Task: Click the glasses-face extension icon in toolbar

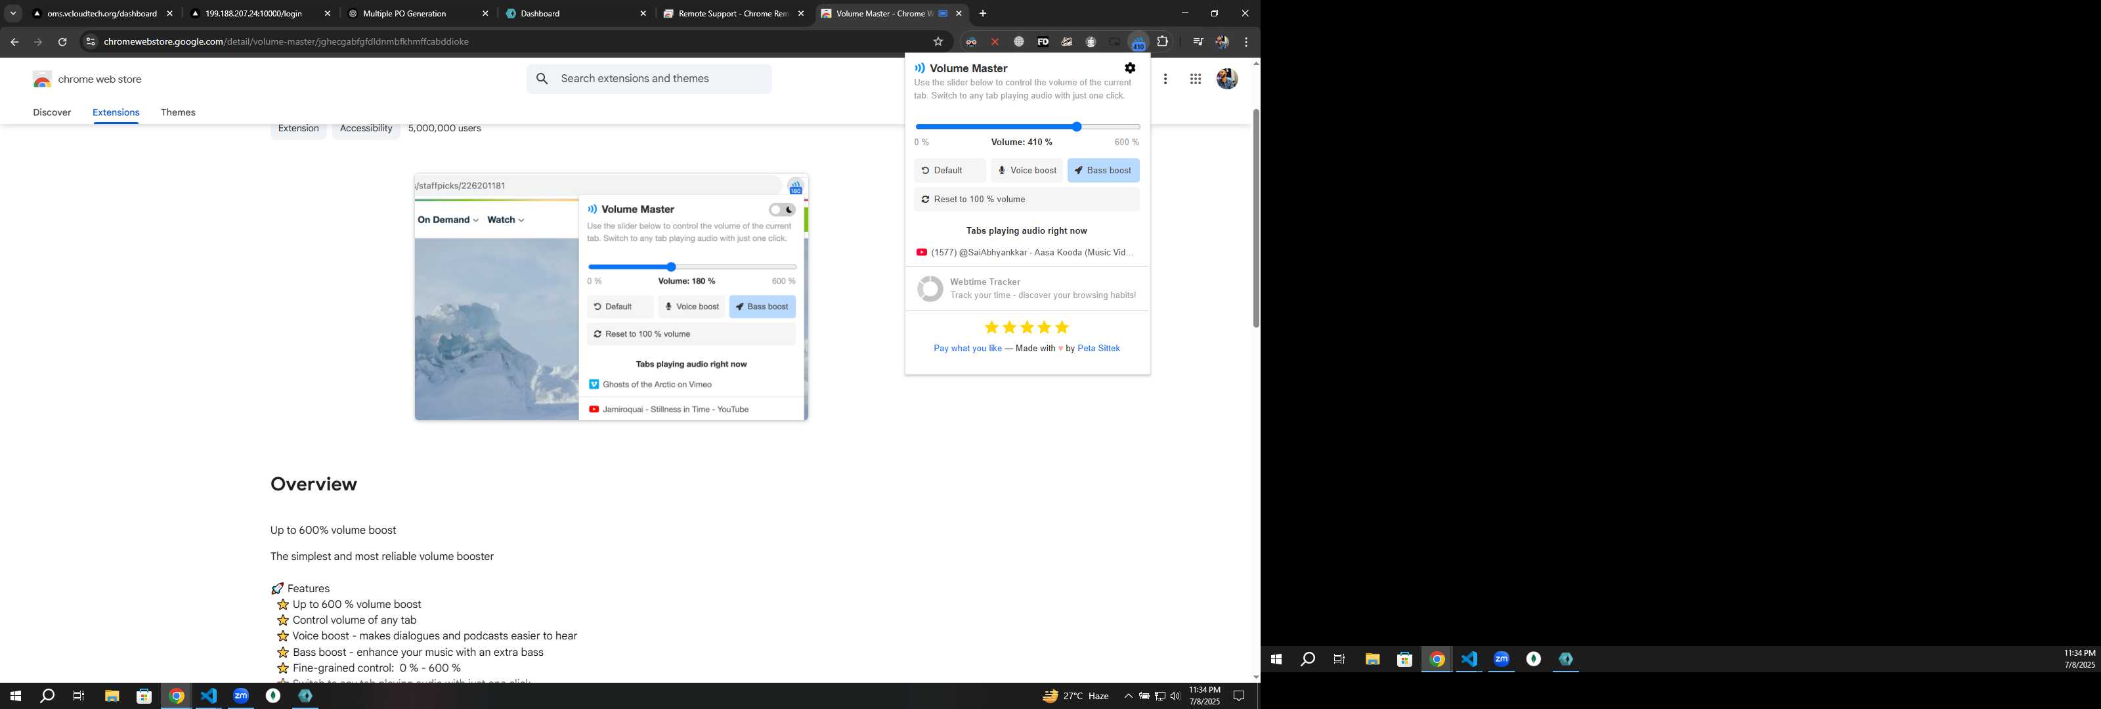Action: [x=970, y=41]
